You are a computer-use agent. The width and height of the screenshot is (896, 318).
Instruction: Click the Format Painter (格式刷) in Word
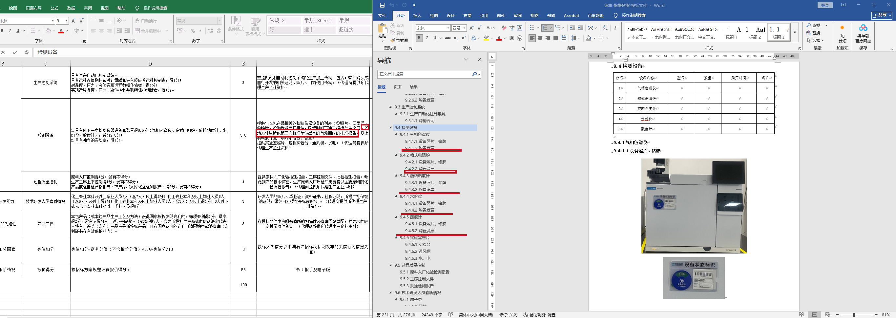(399, 40)
